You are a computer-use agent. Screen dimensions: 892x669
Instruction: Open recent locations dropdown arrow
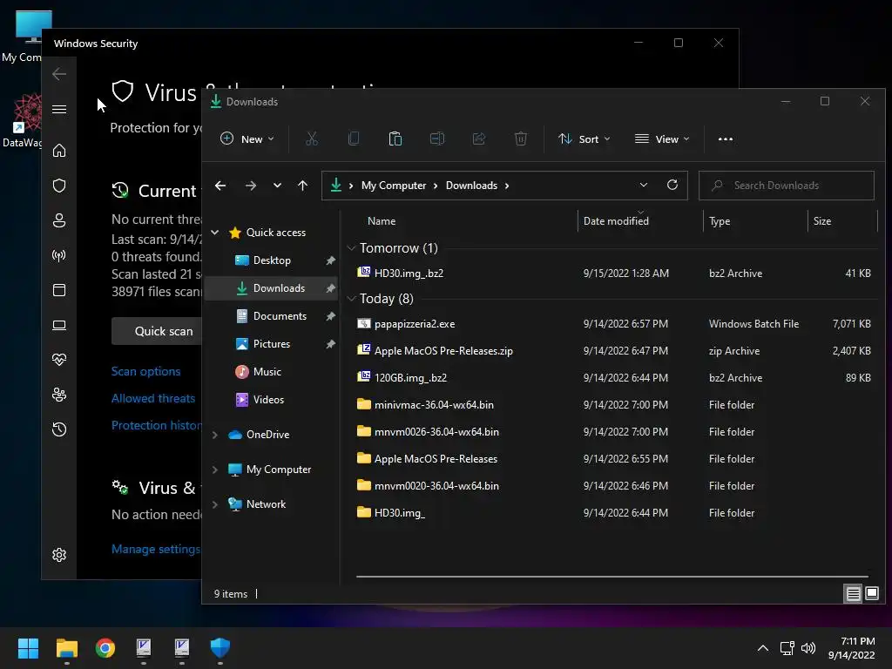tap(277, 186)
